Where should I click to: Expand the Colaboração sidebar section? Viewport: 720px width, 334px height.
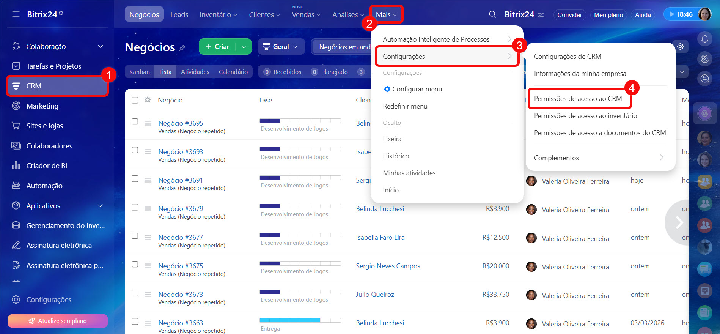[x=100, y=46]
